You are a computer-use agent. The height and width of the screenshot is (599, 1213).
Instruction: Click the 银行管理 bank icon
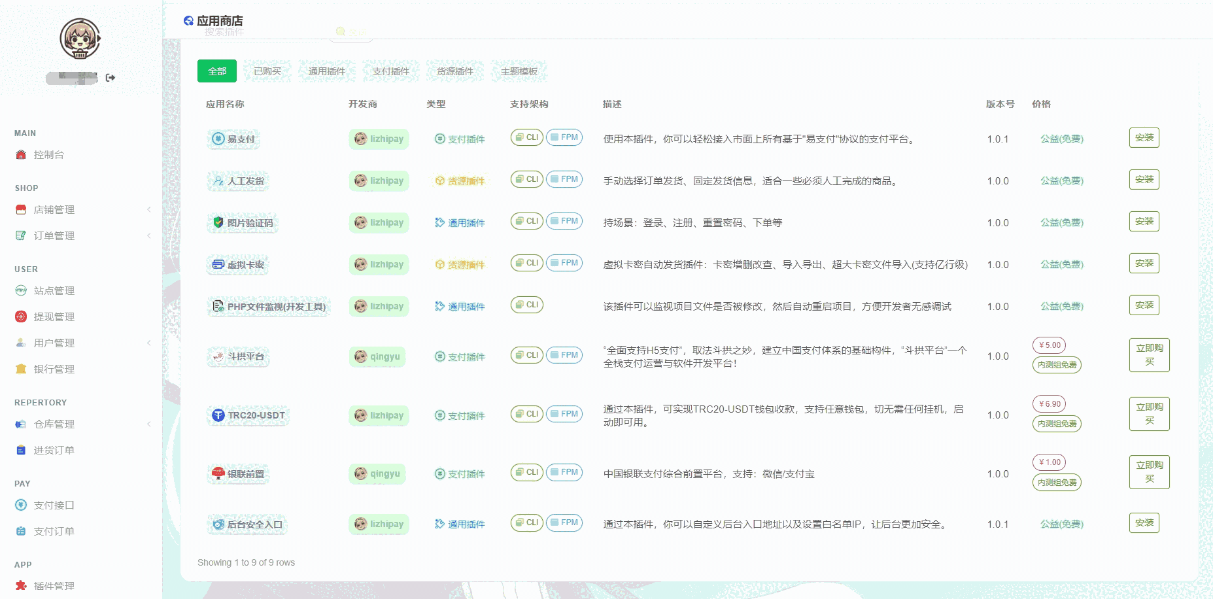tap(21, 369)
